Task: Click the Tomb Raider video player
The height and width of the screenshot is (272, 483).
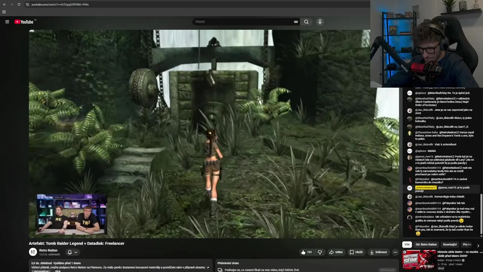Action: (214, 134)
